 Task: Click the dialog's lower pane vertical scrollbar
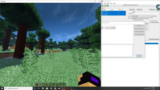click(132, 50)
